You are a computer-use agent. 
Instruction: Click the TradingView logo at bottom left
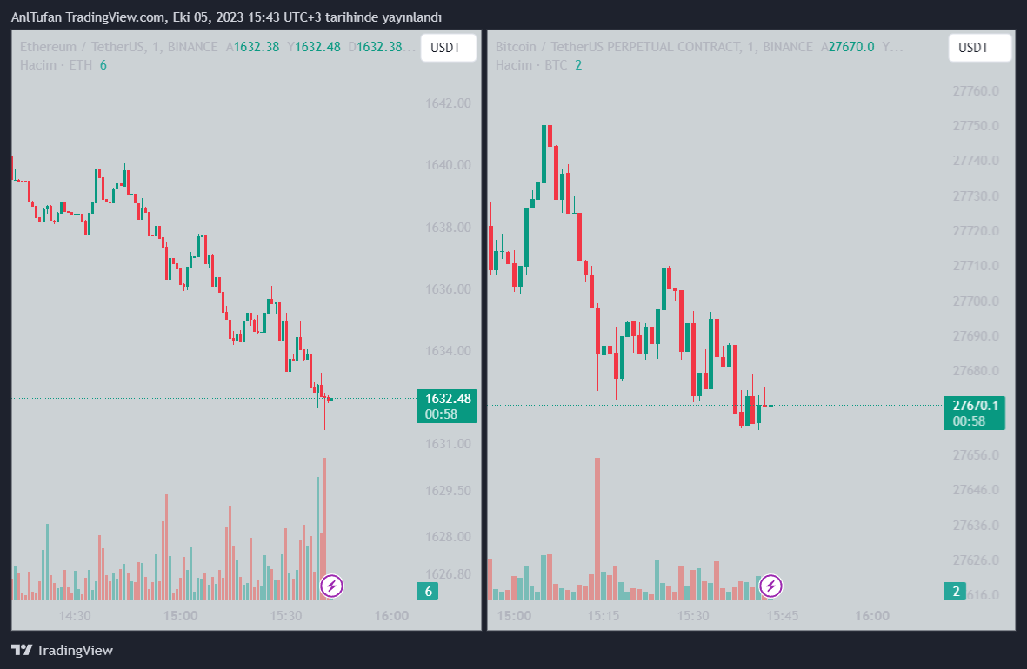tap(62, 650)
